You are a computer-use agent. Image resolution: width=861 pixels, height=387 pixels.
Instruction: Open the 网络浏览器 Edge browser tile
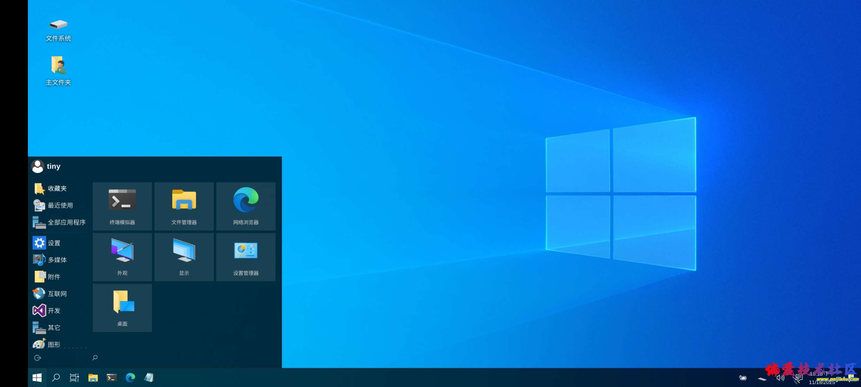tap(246, 206)
